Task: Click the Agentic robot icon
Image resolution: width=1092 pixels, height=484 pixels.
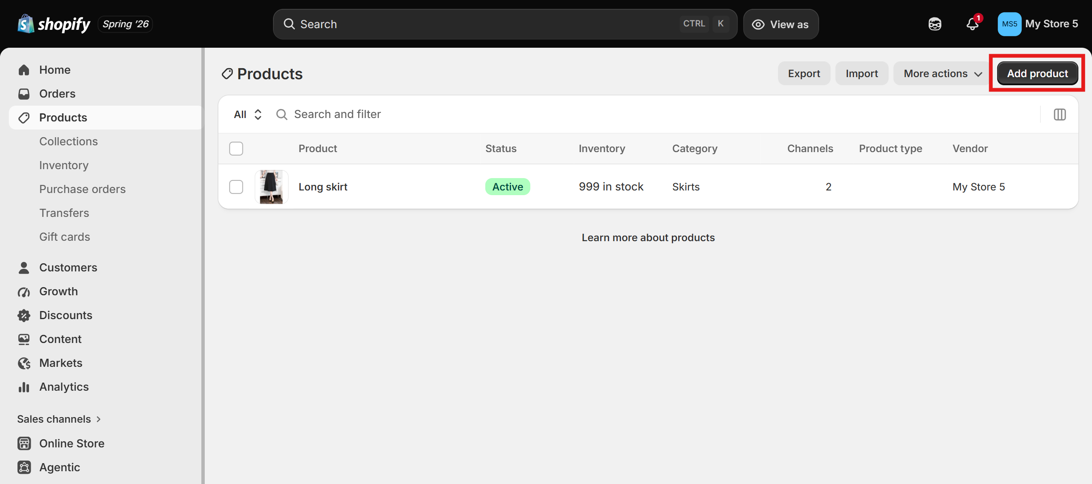Action: pos(24,467)
